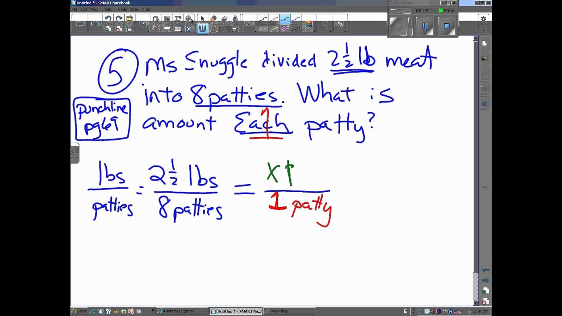Go to the previous page with the back arrow
This screenshot has width=562, height=316.
[80, 23]
